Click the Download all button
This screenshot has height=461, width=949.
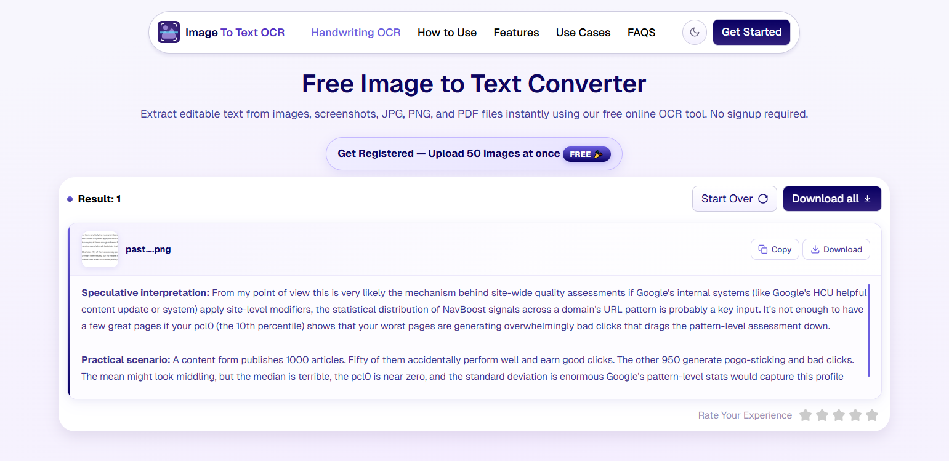[832, 199]
